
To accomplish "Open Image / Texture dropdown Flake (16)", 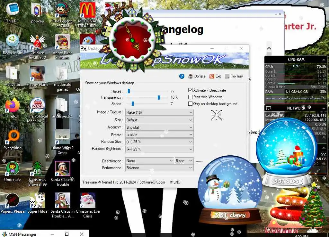I will click(159, 112).
